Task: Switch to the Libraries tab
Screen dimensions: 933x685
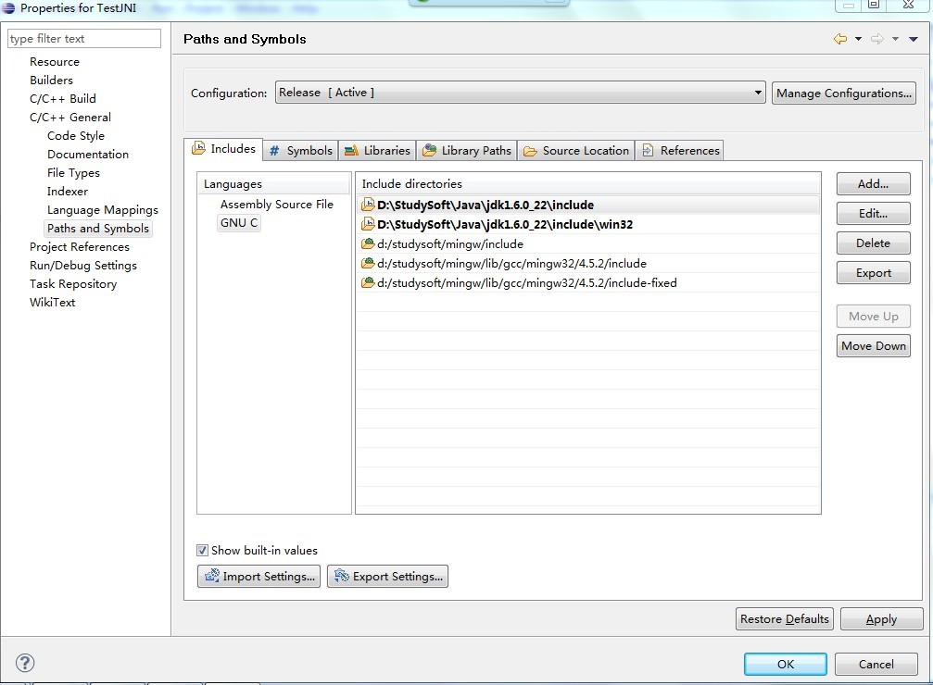Action: (377, 151)
